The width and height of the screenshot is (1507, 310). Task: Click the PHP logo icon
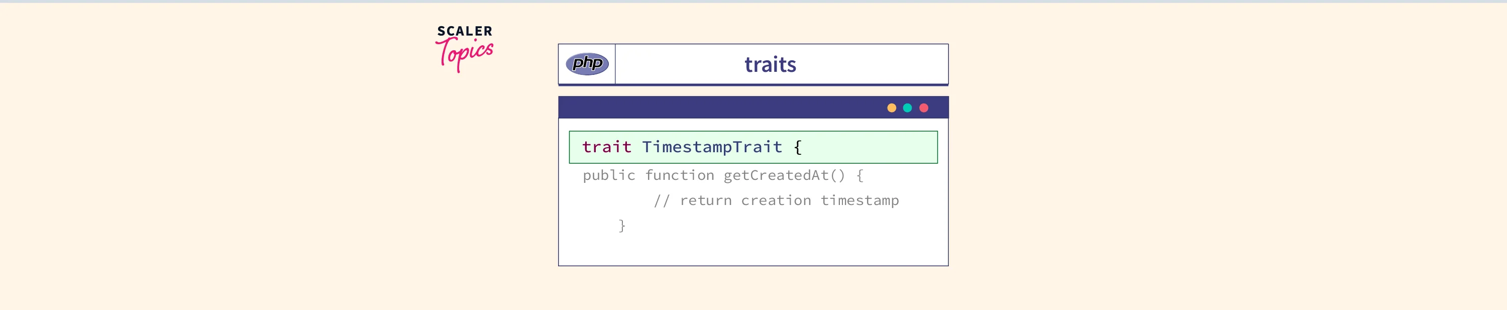(x=587, y=64)
